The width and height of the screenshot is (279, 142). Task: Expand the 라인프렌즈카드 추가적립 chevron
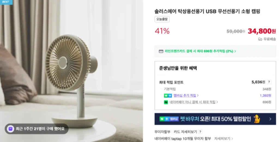235,51
